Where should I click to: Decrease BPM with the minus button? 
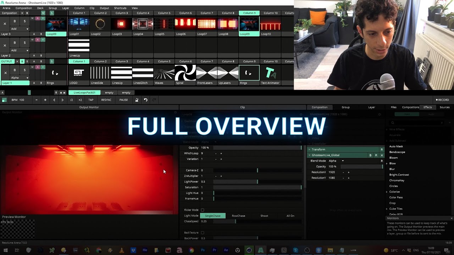pyautogui.click(x=36, y=100)
